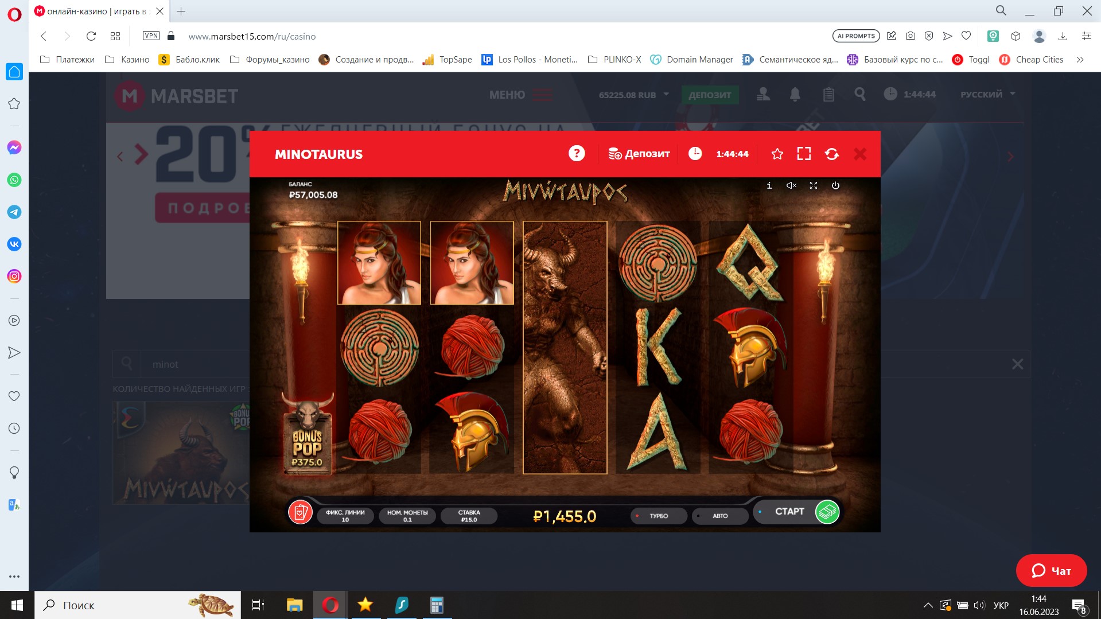Click the minot game search field
The image size is (1101, 619).
point(195,364)
